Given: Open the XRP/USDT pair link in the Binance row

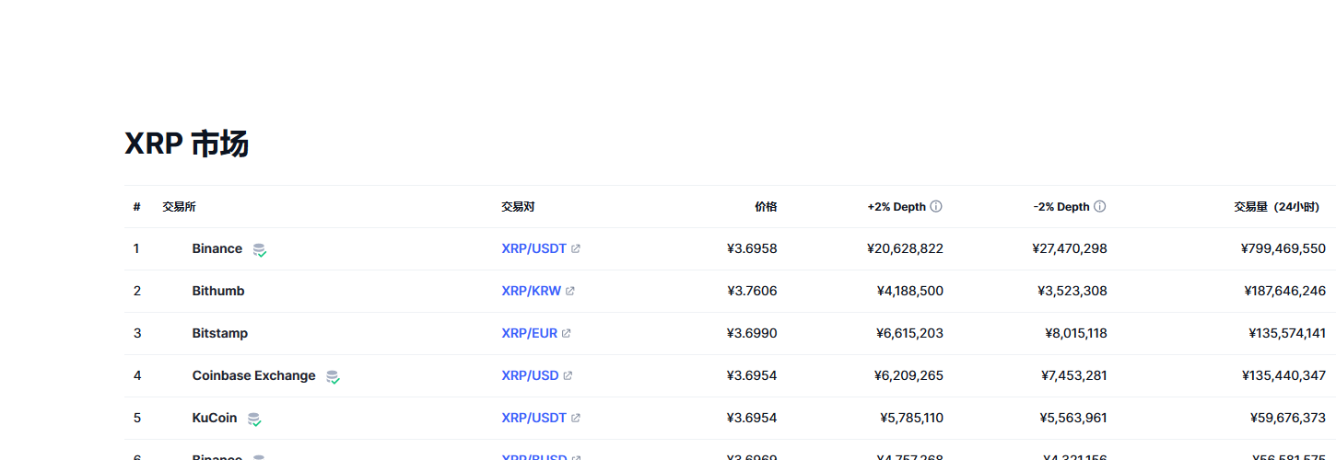Looking at the screenshot, I should 533,249.
